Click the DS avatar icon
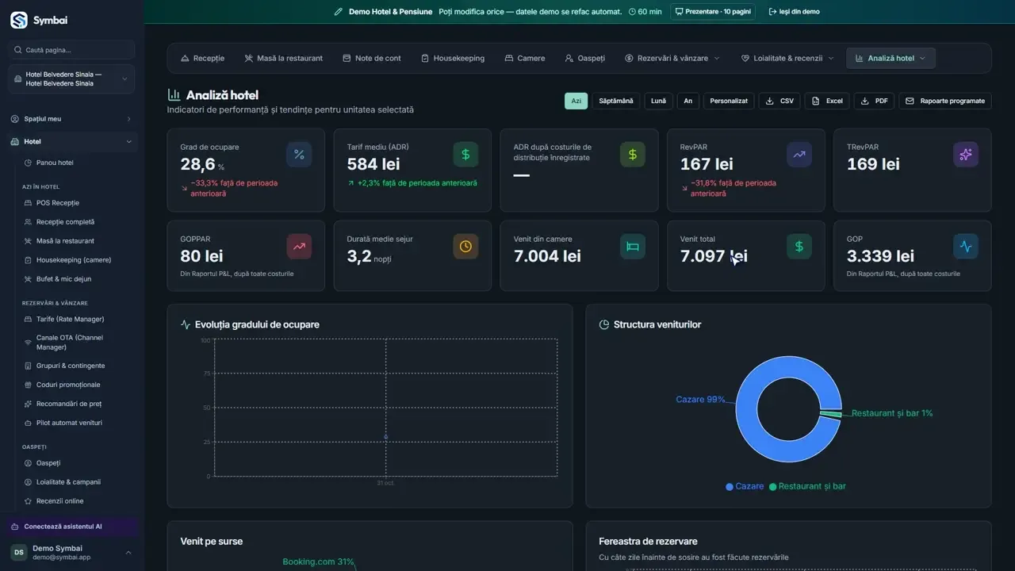Image resolution: width=1015 pixels, height=571 pixels. click(x=19, y=552)
